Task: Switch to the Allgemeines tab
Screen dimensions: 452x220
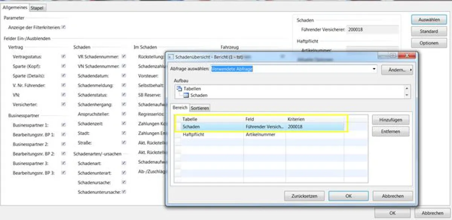Action: [15, 8]
